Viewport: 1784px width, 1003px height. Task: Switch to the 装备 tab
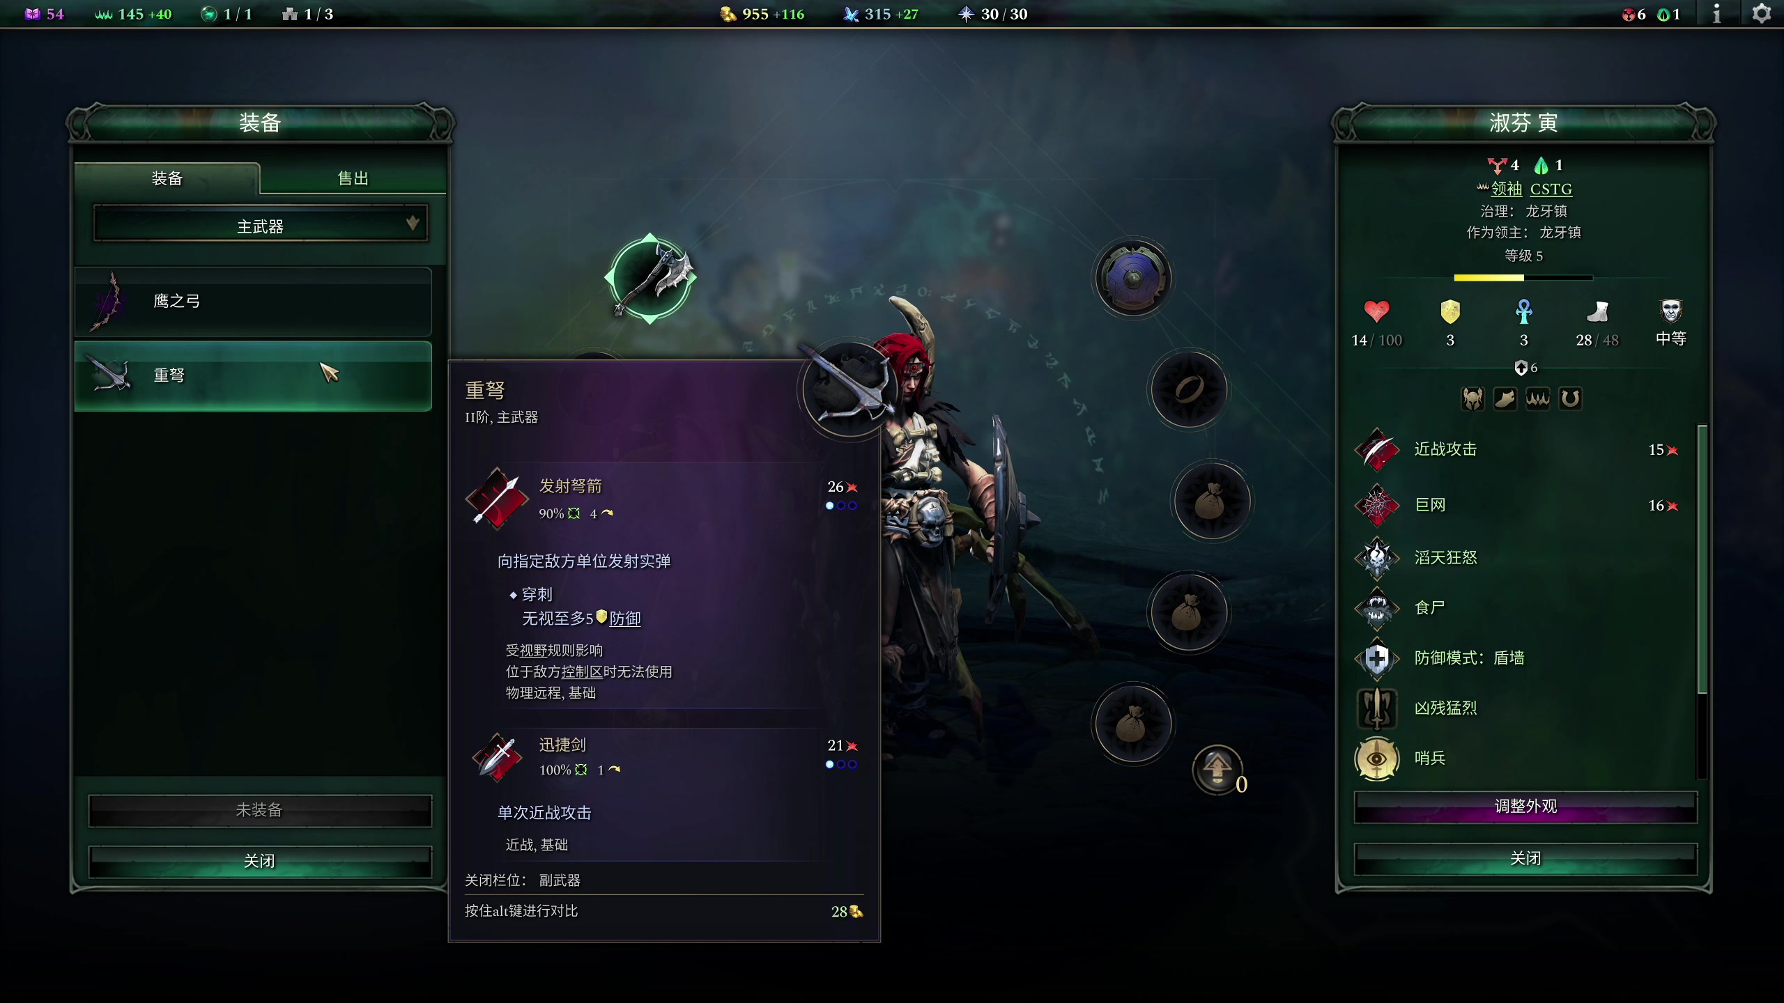pyautogui.click(x=167, y=178)
